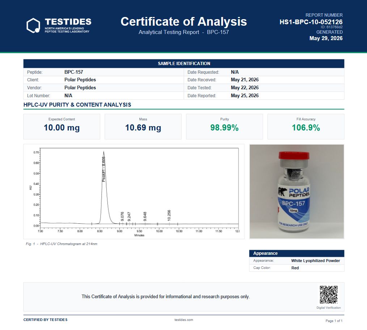Click the Digital Verification caption
The width and height of the screenshot is (367, 330).
point(329,308)
